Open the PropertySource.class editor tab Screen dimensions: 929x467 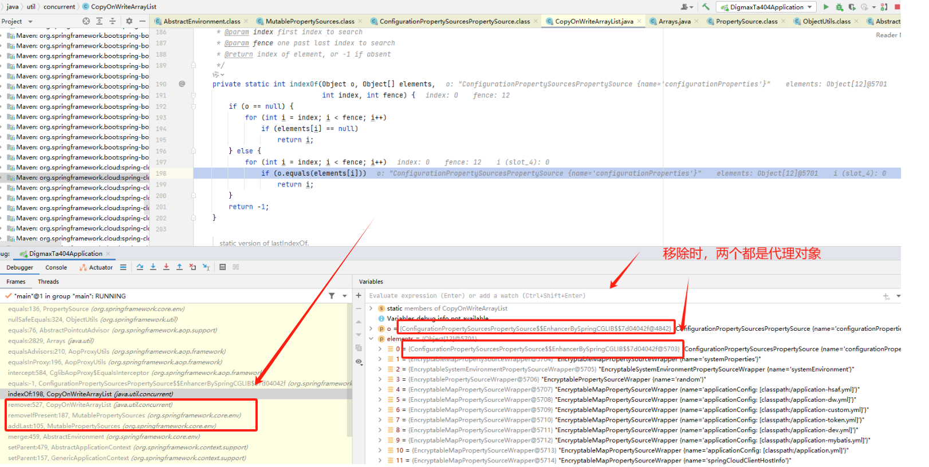746,21
